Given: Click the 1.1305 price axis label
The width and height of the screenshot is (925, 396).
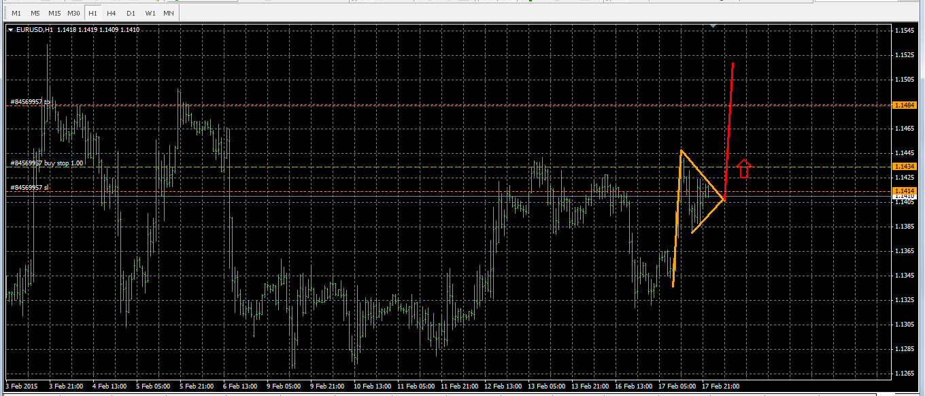Looking at the screenshot, I should (x=905, y=325).
